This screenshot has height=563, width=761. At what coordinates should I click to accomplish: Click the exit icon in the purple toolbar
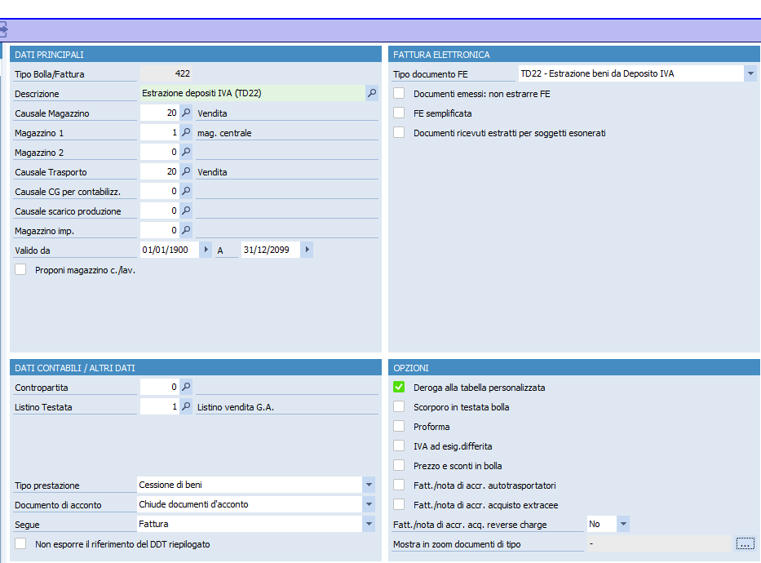pos(3,30)
